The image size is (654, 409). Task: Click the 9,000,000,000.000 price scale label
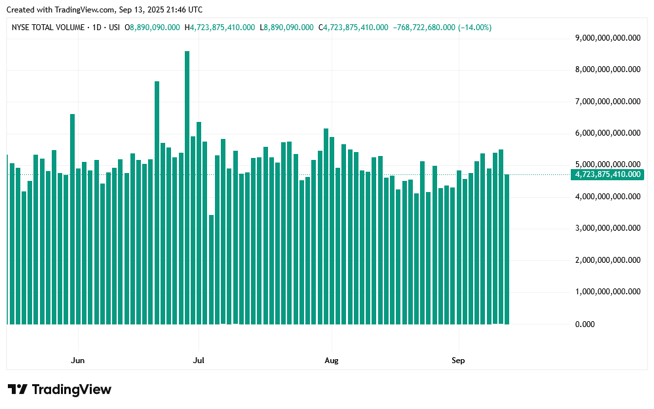(607, 38)
